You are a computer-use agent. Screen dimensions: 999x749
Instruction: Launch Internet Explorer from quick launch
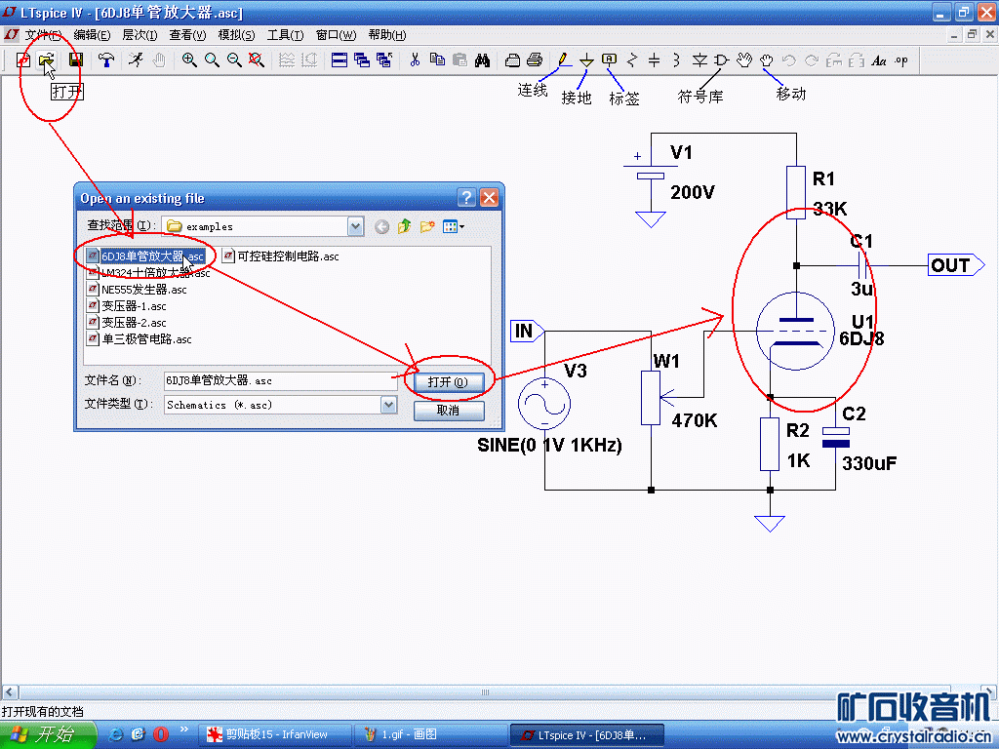tap(116, 734)
